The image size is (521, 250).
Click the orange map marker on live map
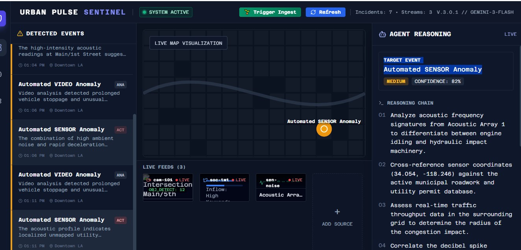tap(324, 129)
